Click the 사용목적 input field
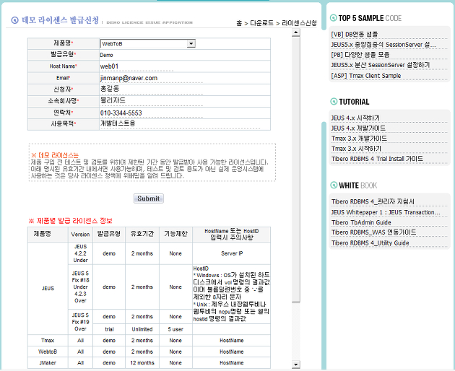 180,123
